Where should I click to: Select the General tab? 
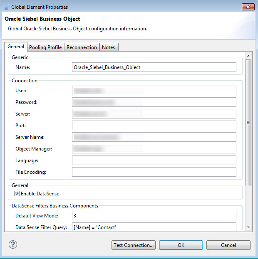tap(16, 47)
